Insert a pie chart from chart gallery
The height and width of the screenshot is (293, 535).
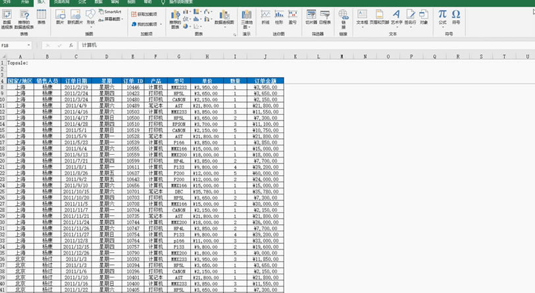click(x=186, y=26)
